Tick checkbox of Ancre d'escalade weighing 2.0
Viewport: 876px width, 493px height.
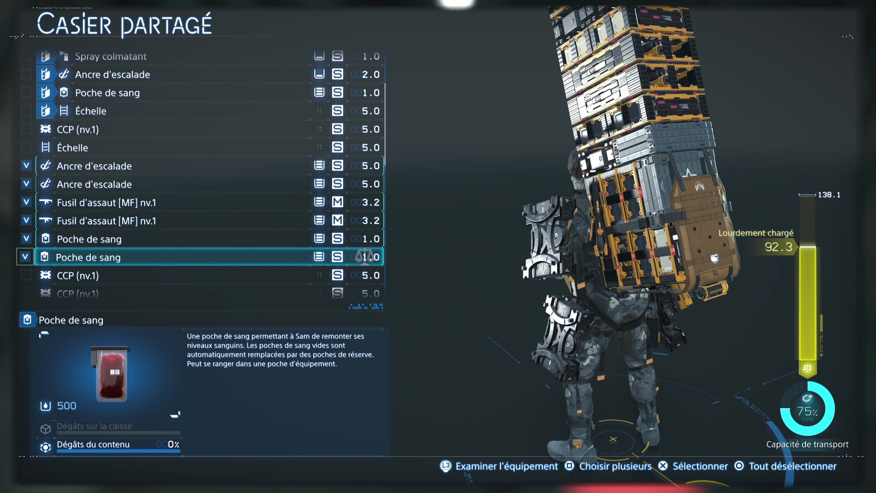(26, 74)
